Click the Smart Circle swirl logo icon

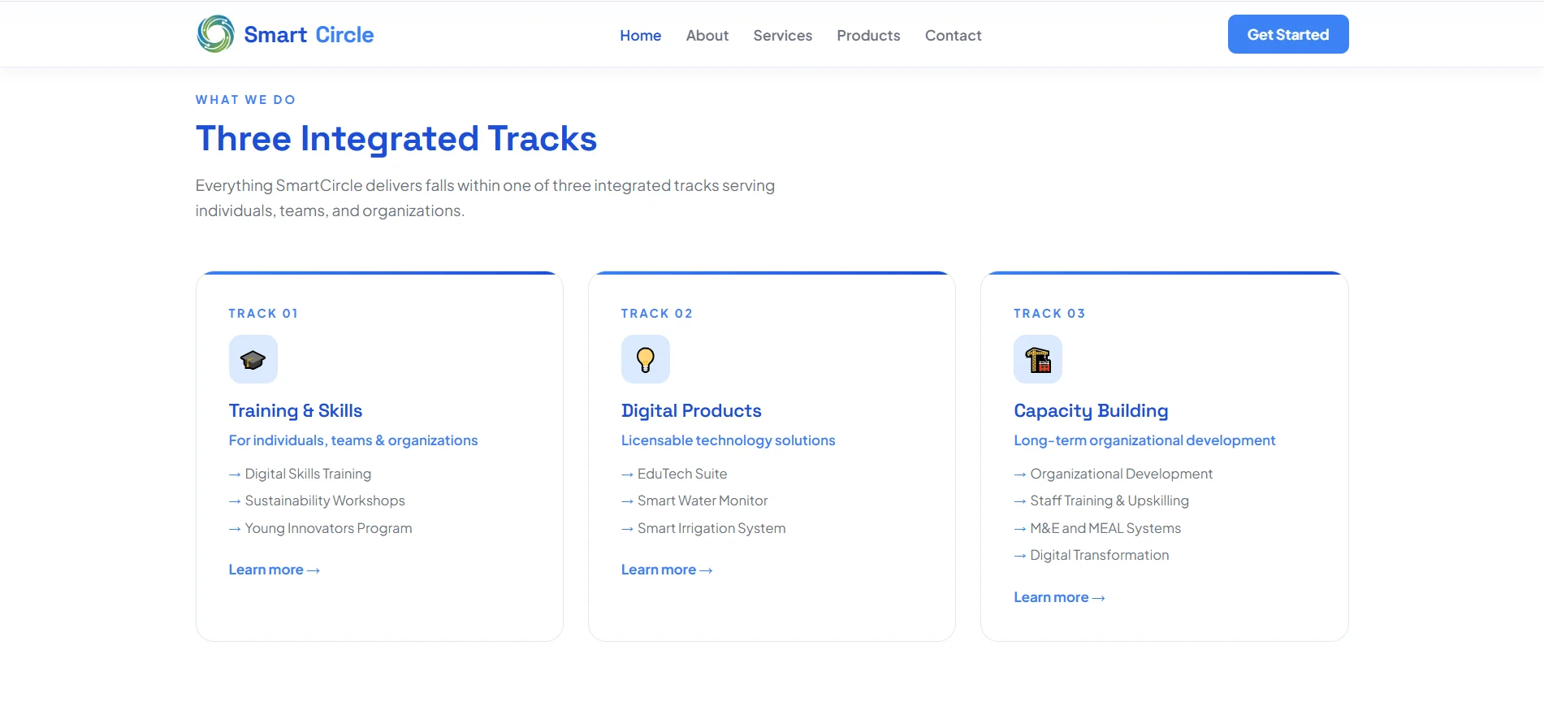(x=215, y=34)
